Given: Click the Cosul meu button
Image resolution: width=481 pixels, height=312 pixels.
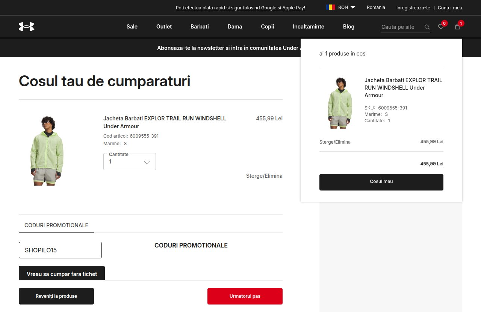Looking at the screenshot, I should click(381, 182).
